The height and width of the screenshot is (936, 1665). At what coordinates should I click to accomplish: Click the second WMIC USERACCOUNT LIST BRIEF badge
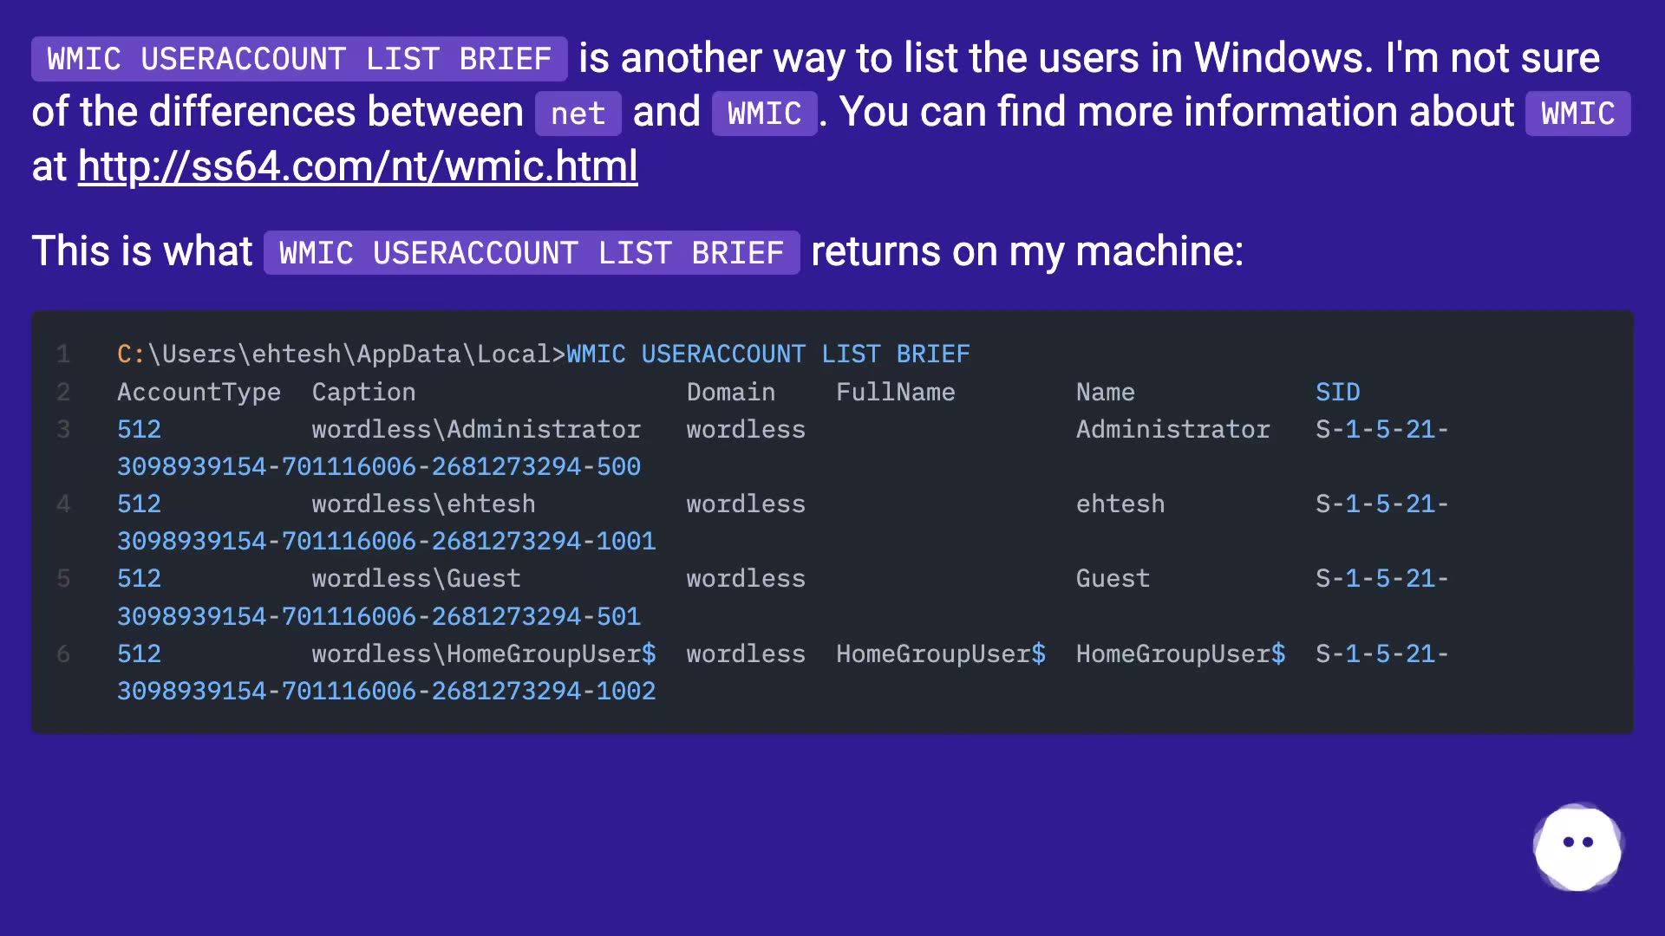[x=531, y=252]
